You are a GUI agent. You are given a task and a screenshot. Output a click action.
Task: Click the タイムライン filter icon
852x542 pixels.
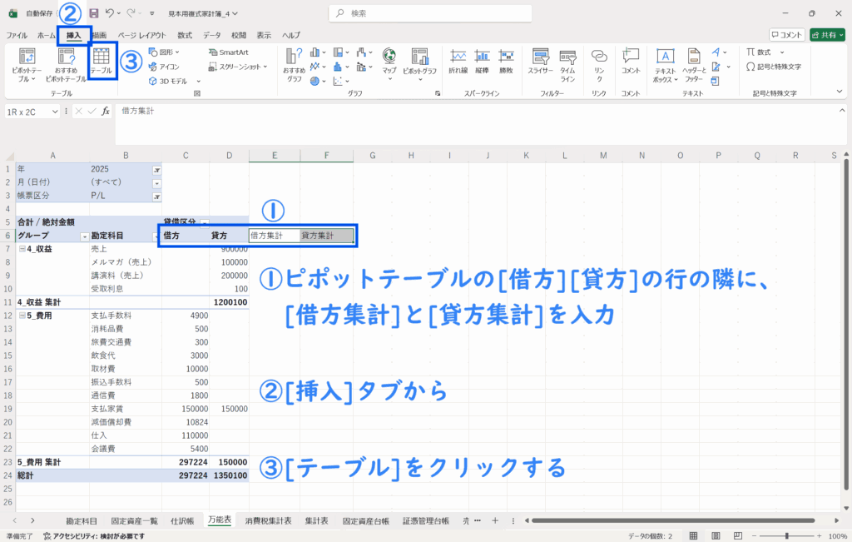tap(567, 63)
